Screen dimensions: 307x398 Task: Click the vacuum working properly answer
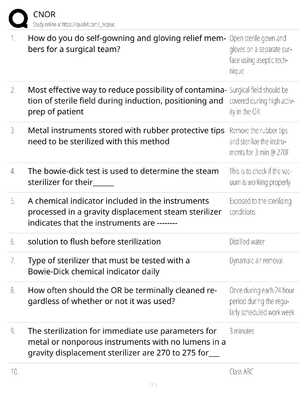click(260, 177)
